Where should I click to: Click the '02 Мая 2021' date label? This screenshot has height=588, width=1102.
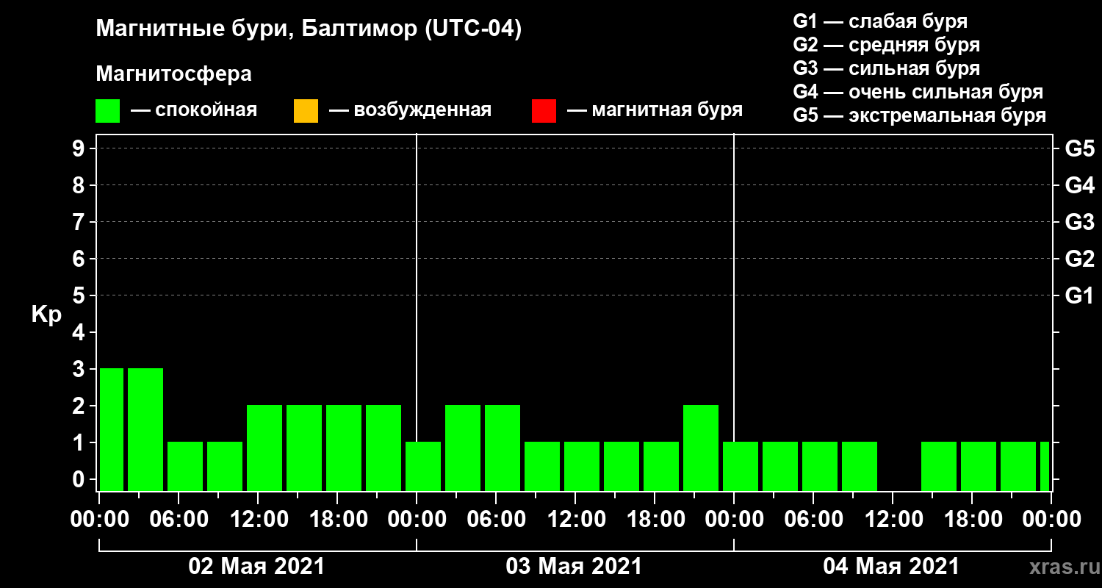[x=256, y=567]
